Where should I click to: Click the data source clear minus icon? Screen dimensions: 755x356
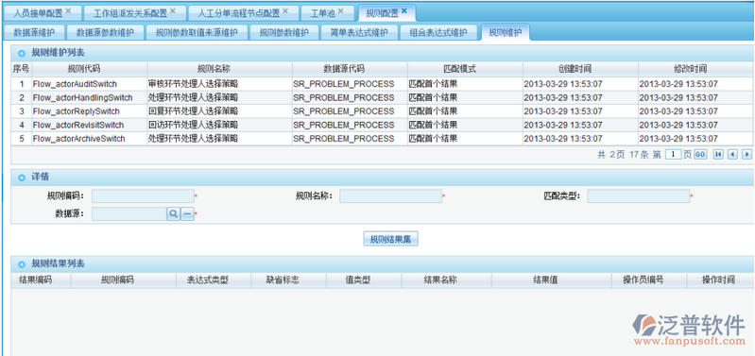click(x=188, y=214)
